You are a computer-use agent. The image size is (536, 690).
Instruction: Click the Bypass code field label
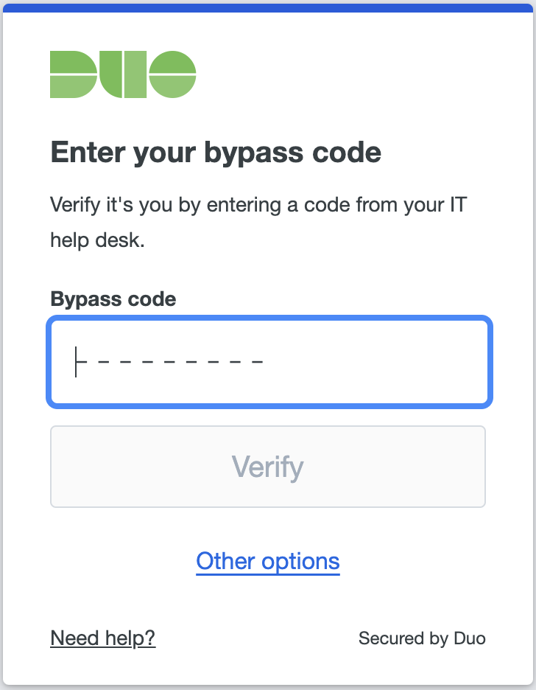tap(113, 299)
